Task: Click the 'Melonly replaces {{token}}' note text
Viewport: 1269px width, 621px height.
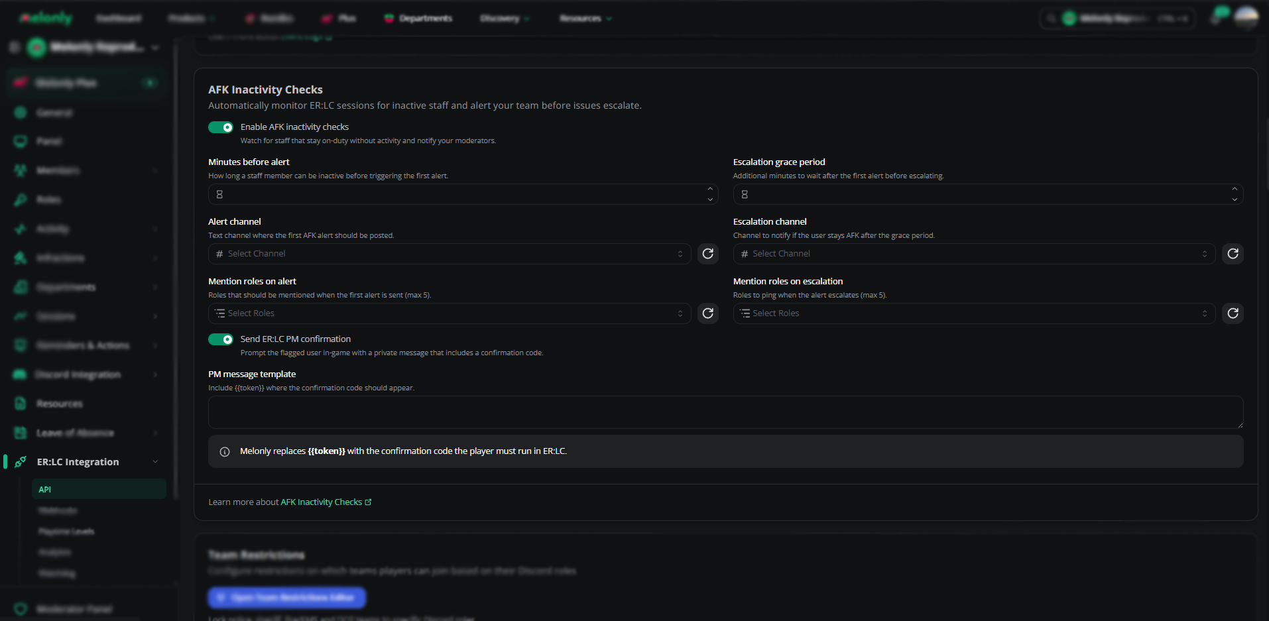Action: pos(403,451)
